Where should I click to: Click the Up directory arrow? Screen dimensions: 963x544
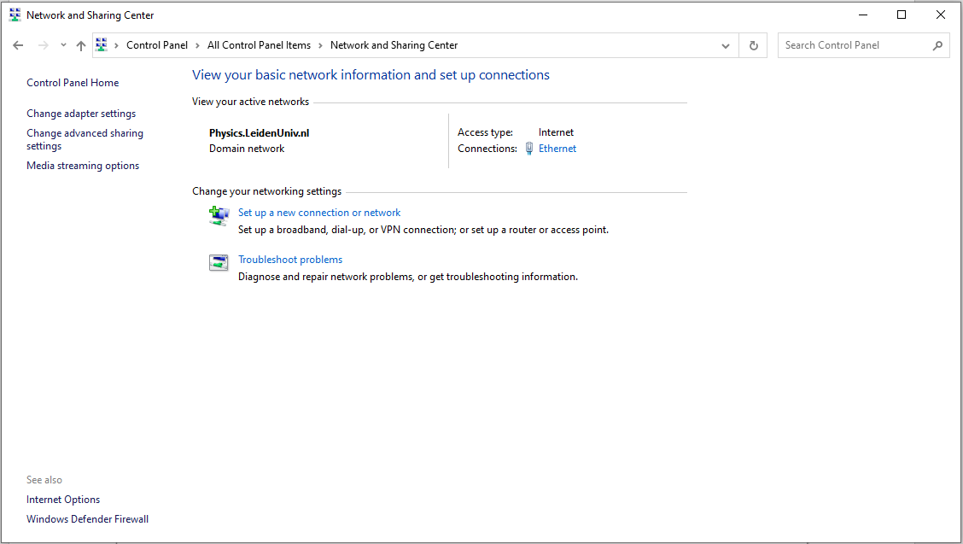(x=81, y=45)
